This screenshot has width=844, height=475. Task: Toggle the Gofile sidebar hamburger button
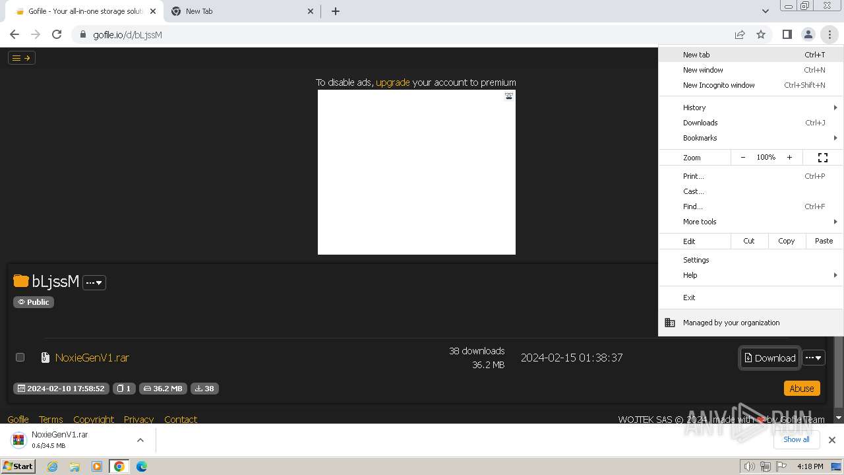tap(22, 58)
